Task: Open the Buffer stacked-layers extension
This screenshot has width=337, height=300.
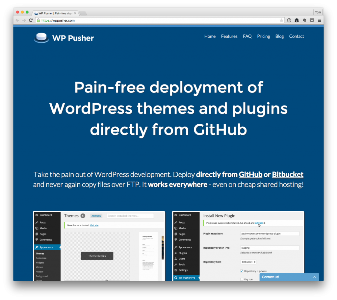Action: pyautogui.click(x=297, y=20)
